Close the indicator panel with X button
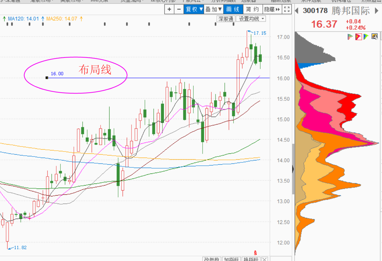Screen dimensions: 382x261 pos(265,259)
